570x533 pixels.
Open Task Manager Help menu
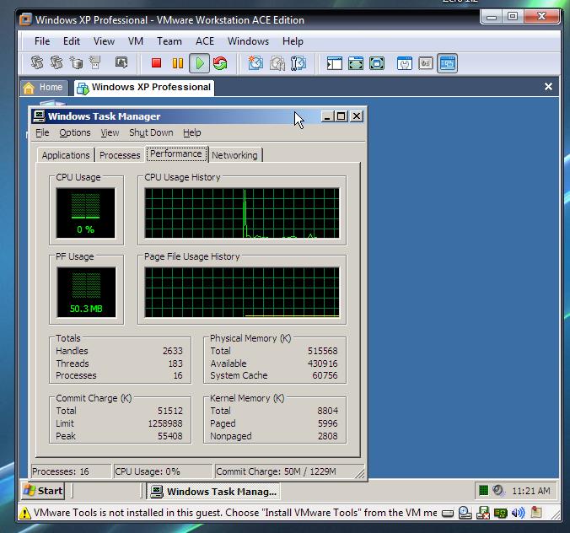192,132
